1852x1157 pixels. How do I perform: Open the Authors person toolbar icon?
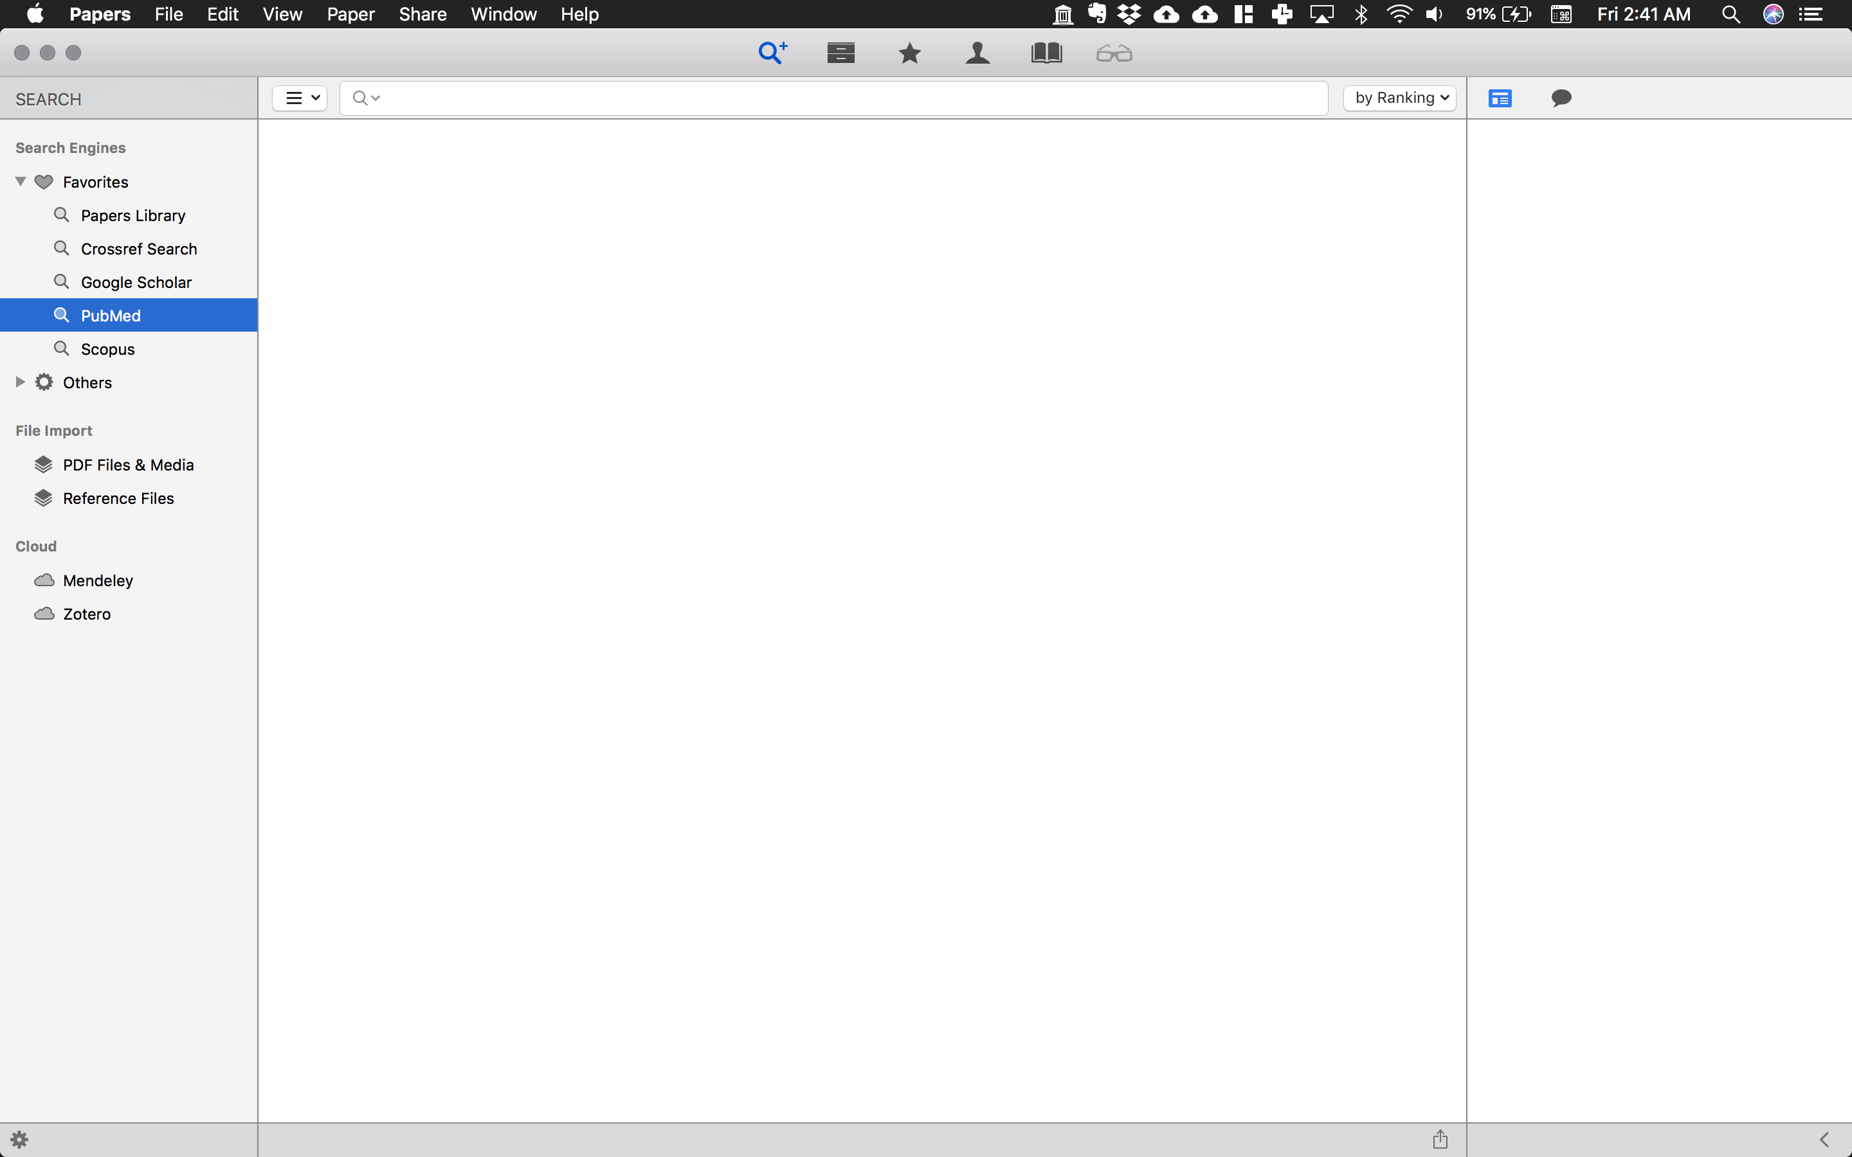(x=977, y=53)
